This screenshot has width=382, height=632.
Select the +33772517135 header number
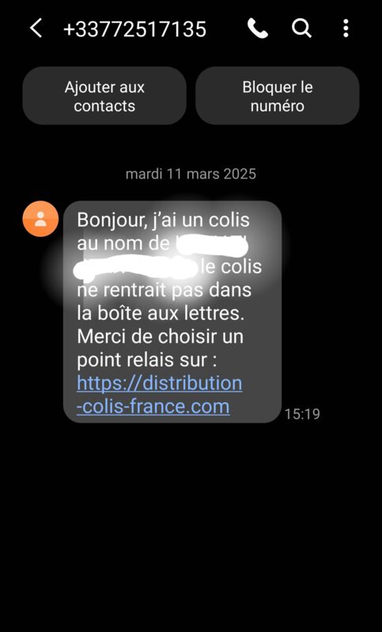point(134,29)
